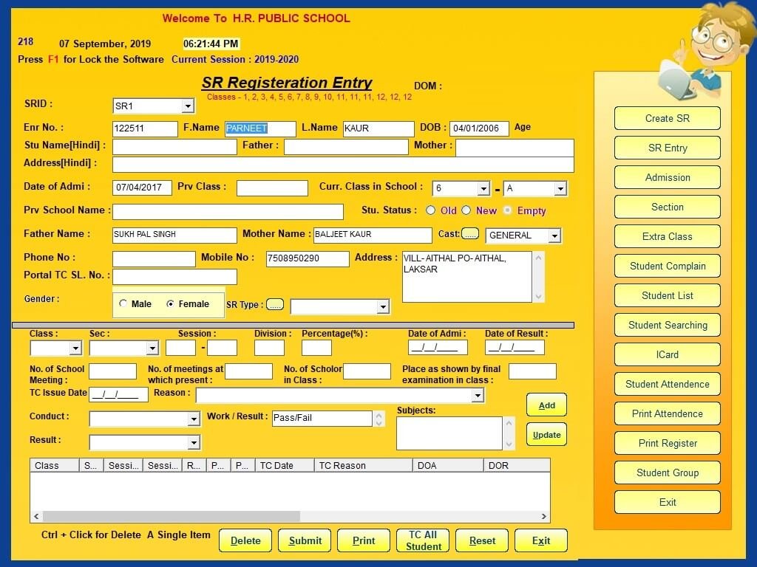Click the Work / Result spinner up arrow

click(379, 415)
